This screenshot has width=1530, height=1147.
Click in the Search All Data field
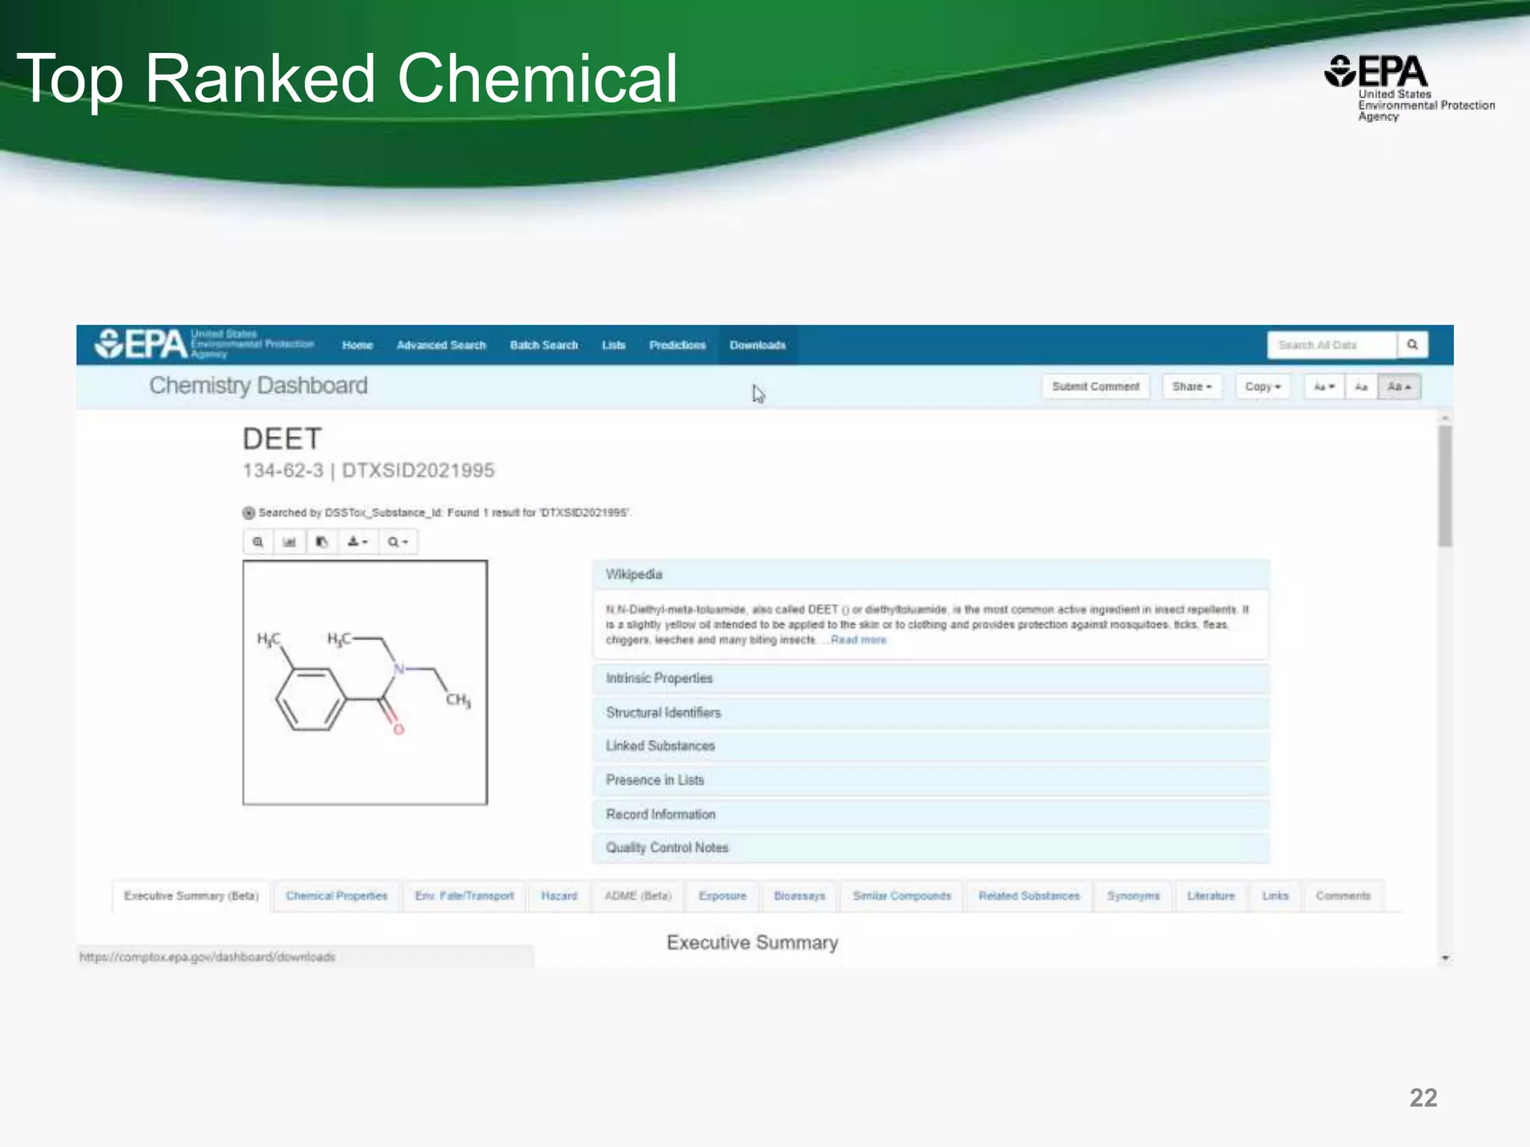(1332, 345)
